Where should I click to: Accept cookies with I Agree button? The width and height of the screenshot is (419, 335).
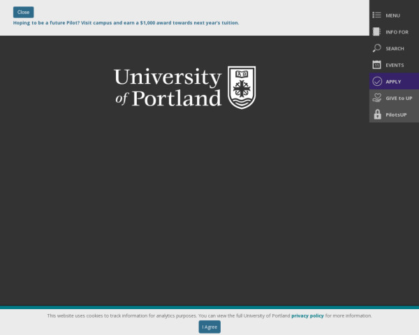[209, 327]
